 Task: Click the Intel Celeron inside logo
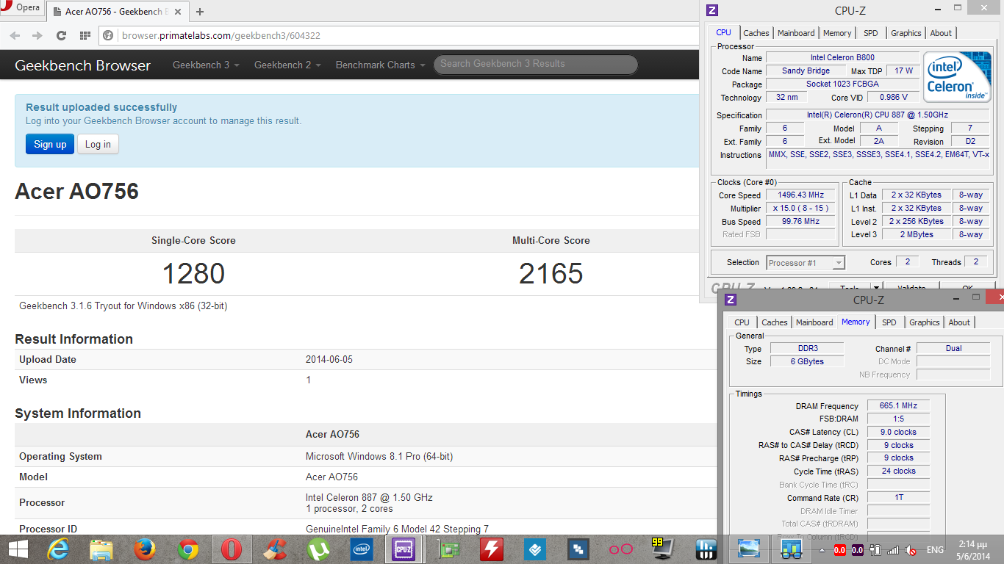pyautogui.click(x=957, y=76)
